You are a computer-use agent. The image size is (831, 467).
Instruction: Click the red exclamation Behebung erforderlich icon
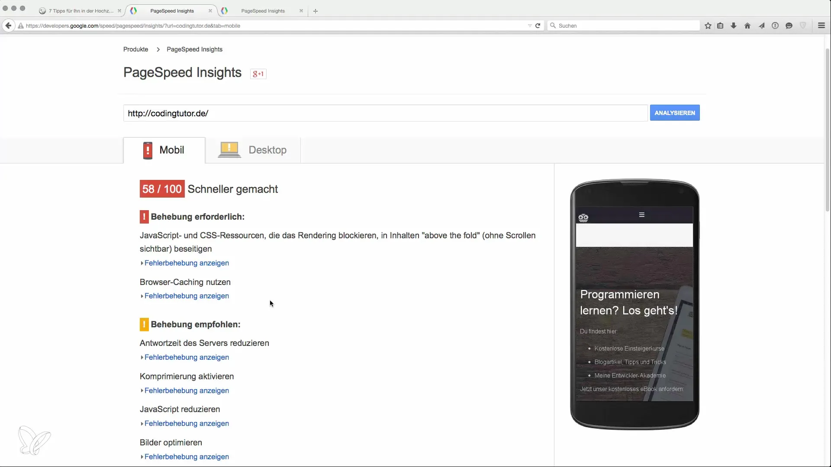coord(144,217)
